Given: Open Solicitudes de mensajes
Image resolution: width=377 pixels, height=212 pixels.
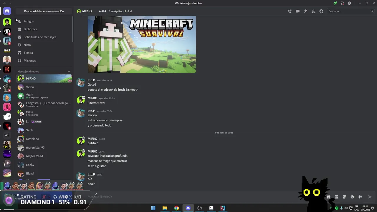Looking at the screenshot, I should click(x=44, y=37).
